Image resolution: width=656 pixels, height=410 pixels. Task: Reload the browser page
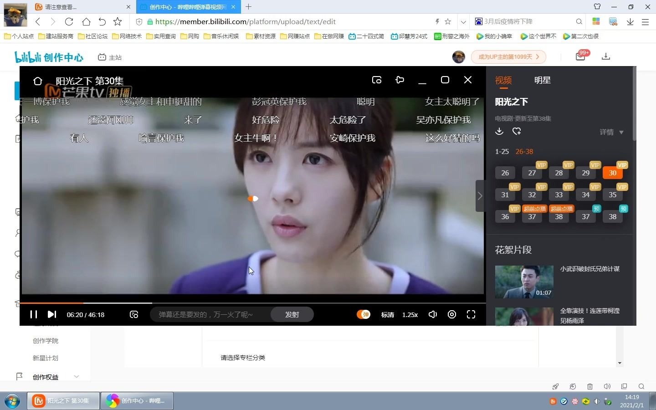[69, 21]
